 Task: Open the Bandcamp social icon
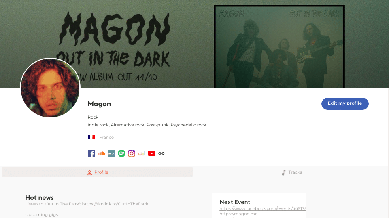point(111,153)
